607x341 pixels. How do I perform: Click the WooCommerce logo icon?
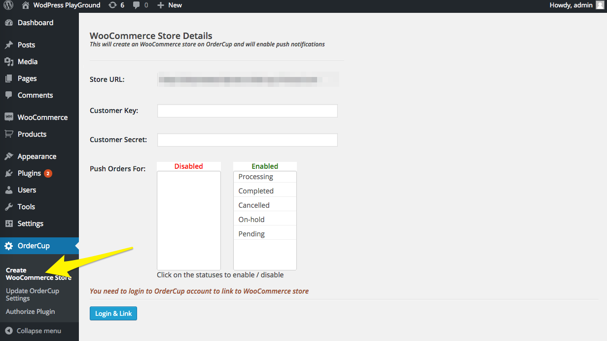[x=9, y=117]
